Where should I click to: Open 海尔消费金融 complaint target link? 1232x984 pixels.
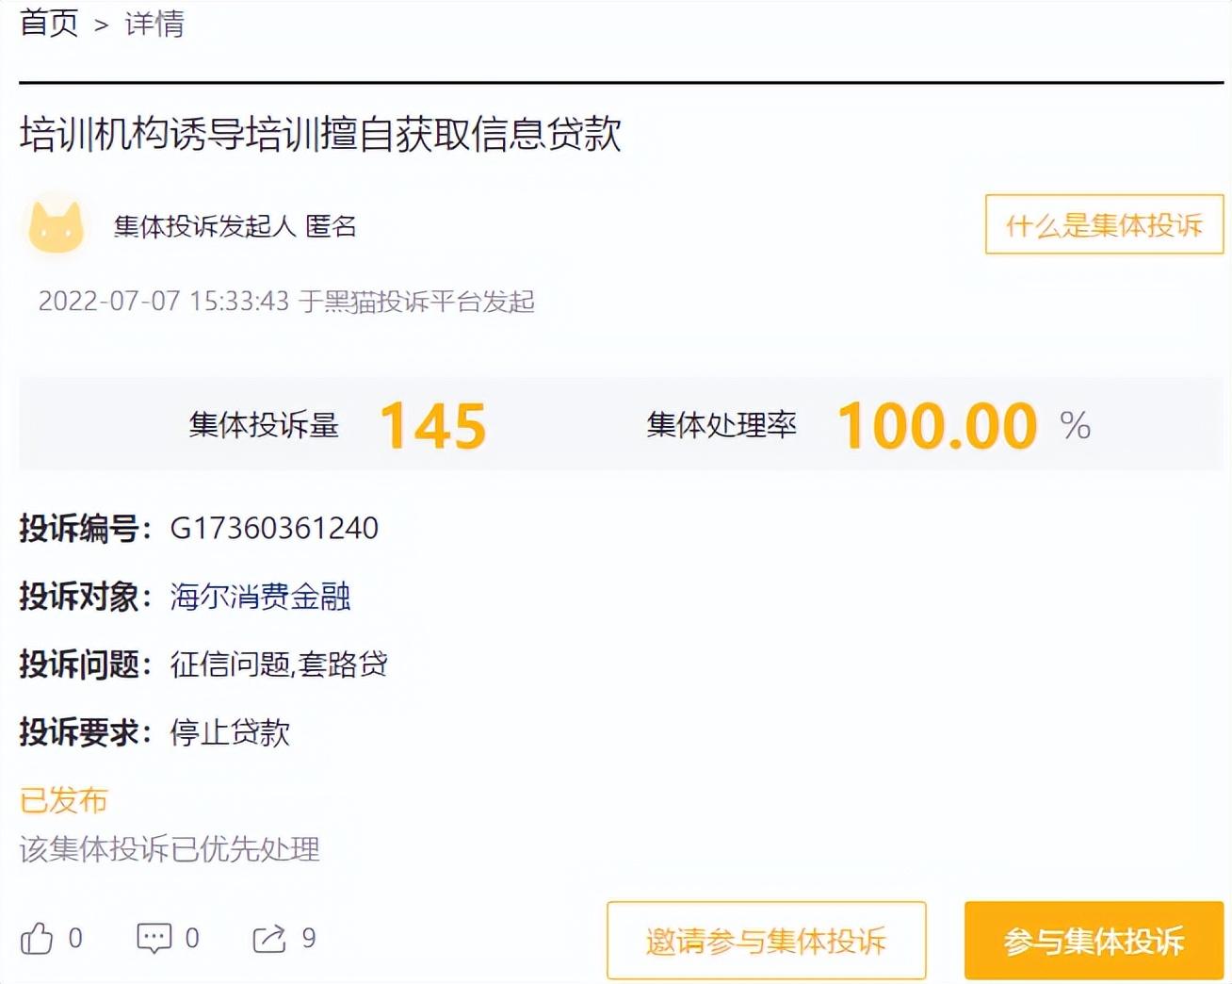click(260, 596)
